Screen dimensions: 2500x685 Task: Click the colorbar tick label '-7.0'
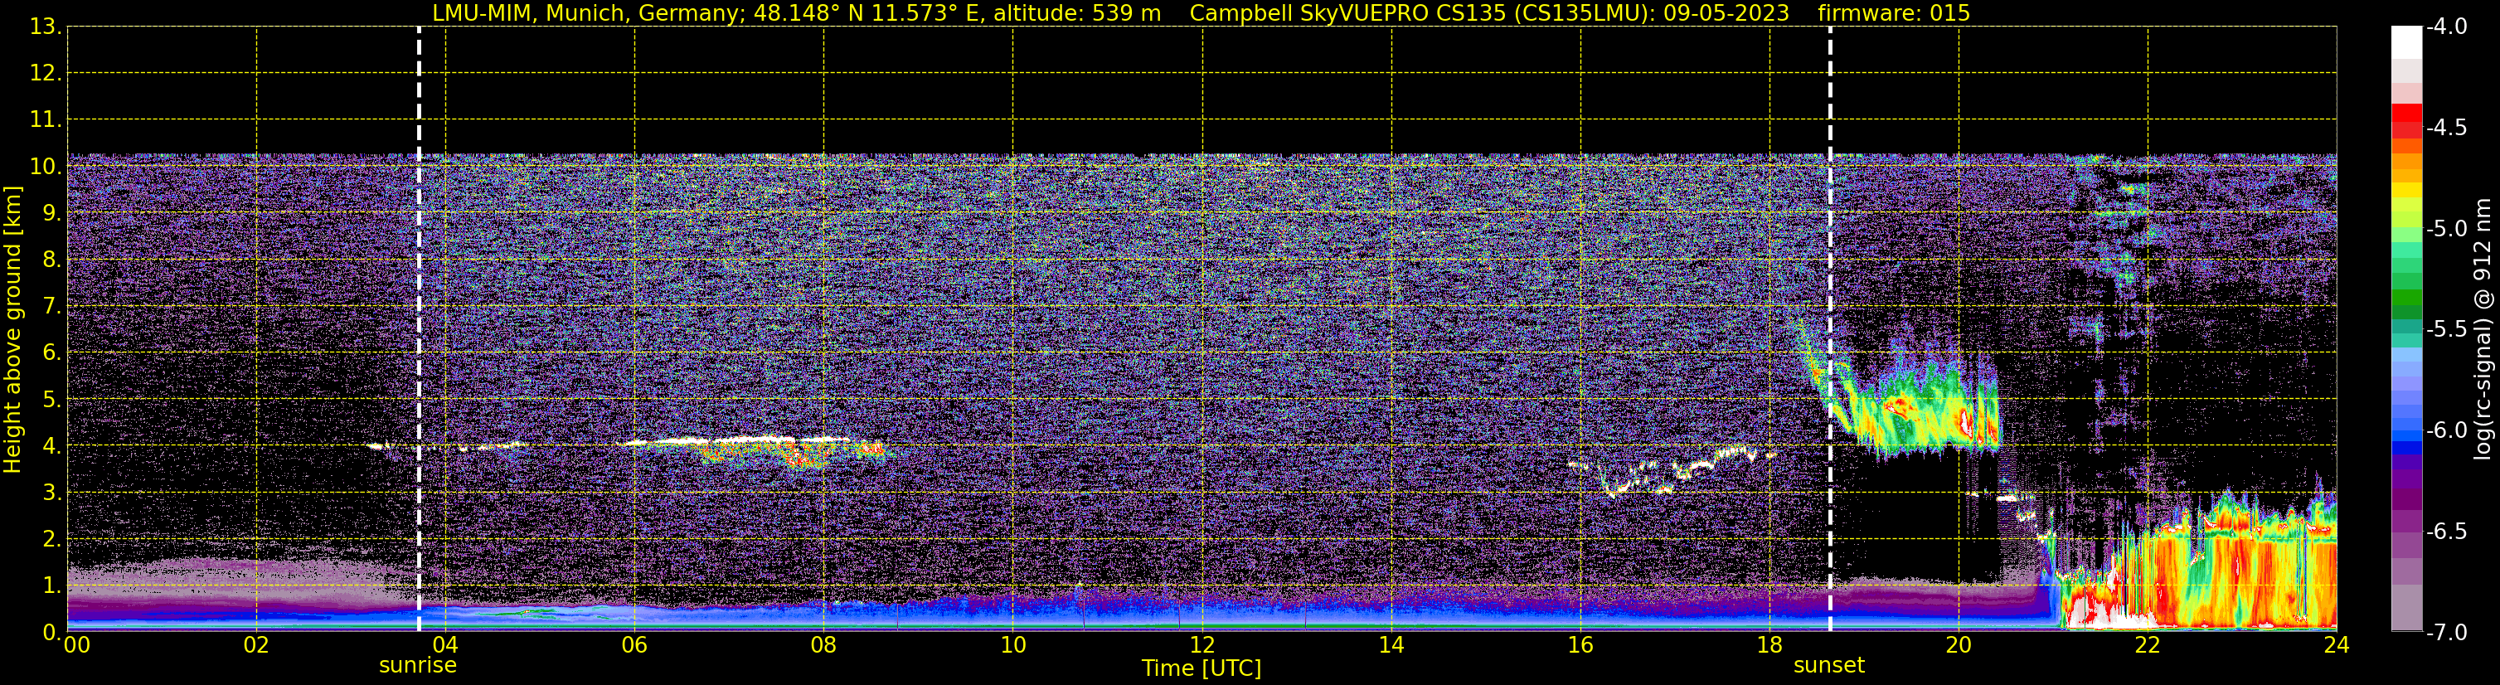(x=2445, y=632)
